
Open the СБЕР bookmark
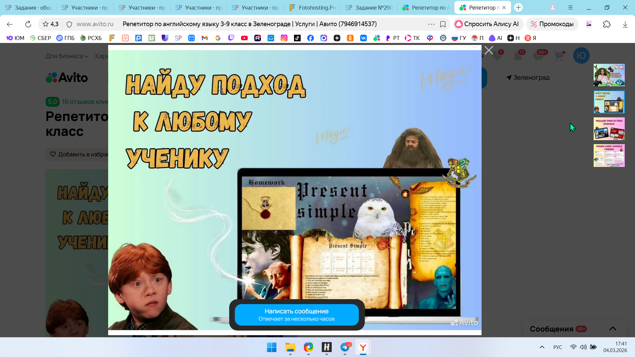click(40, 38)
